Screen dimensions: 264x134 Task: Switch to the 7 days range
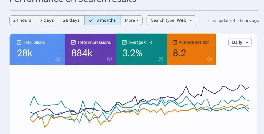[47, 20]
